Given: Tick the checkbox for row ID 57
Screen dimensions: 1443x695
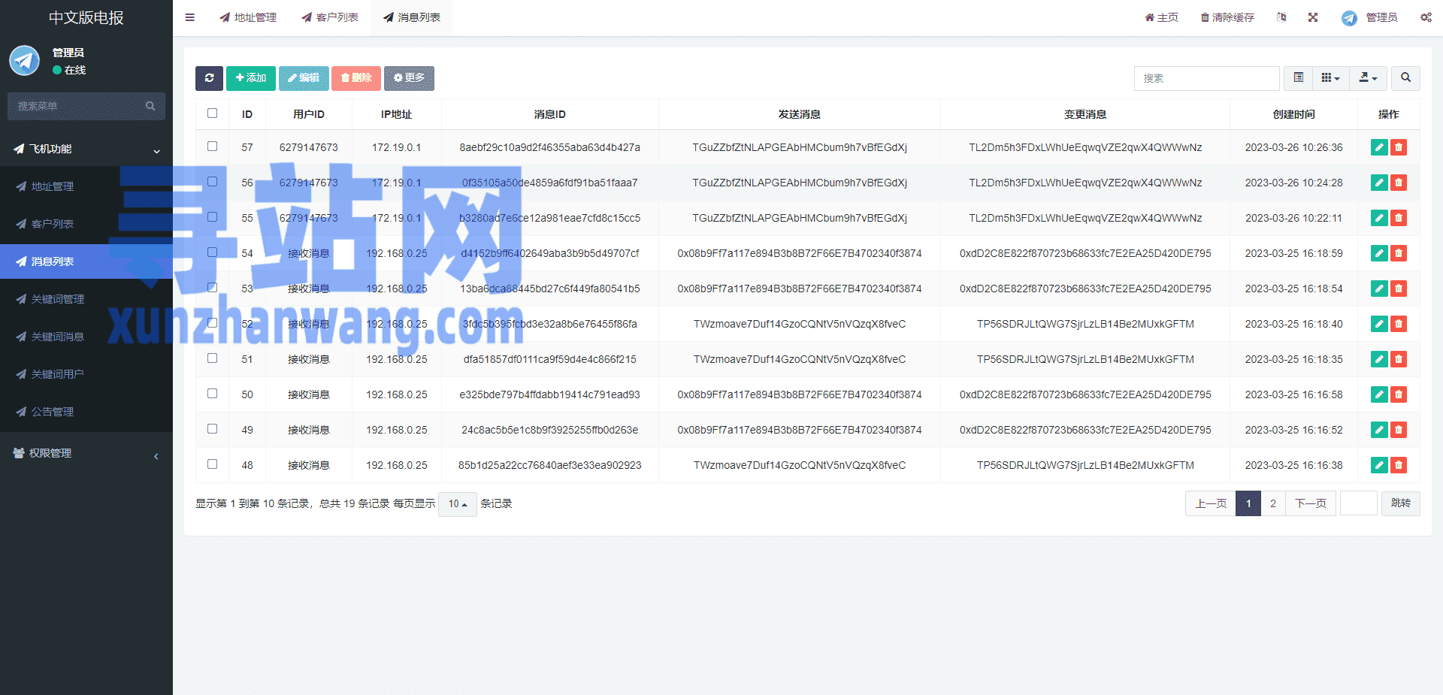Looking at the screenshot, I should [213, 147].
